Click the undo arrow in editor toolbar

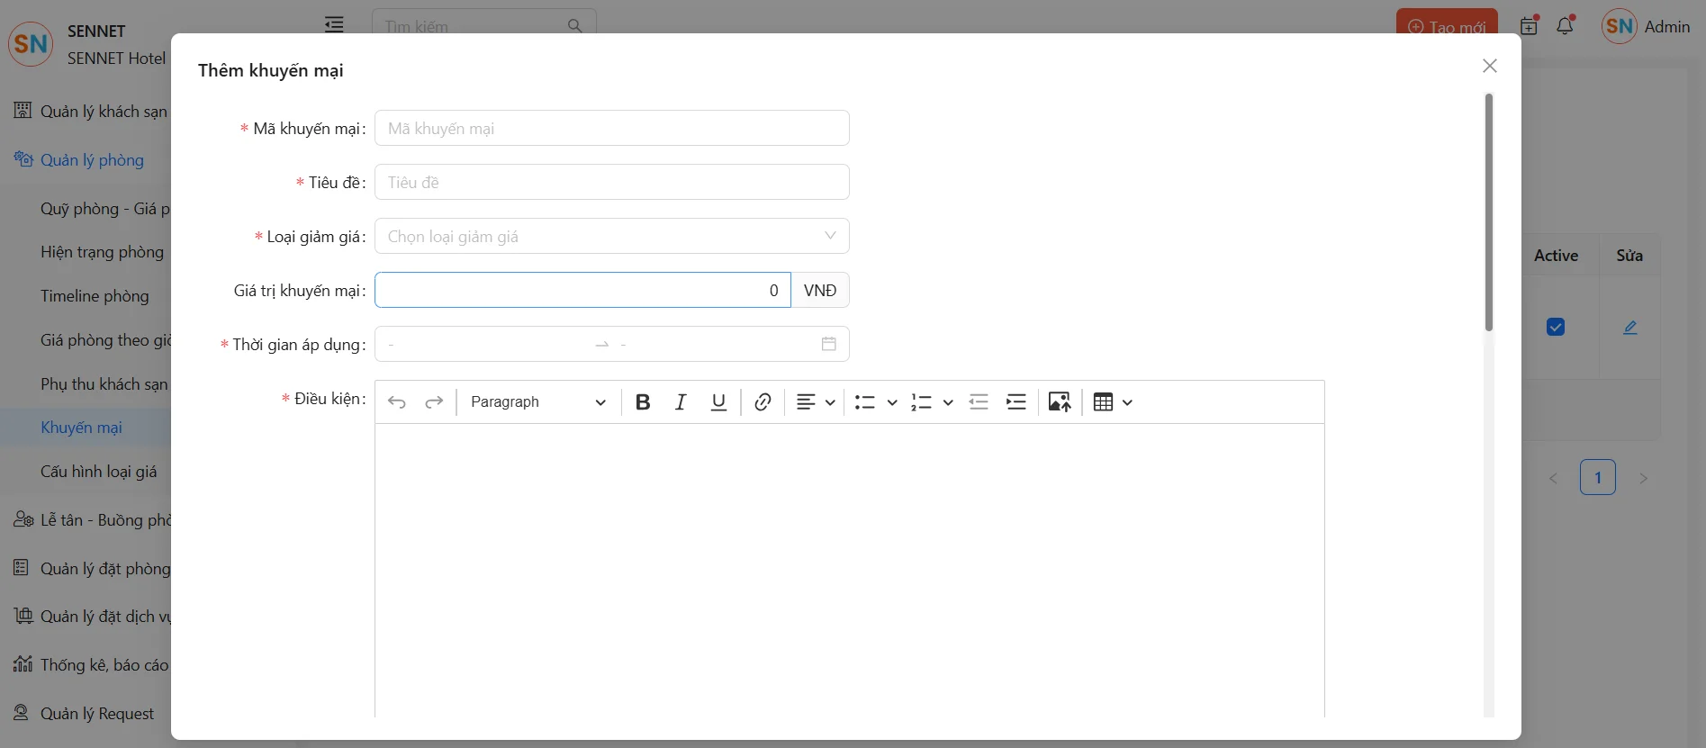(397, 402)
